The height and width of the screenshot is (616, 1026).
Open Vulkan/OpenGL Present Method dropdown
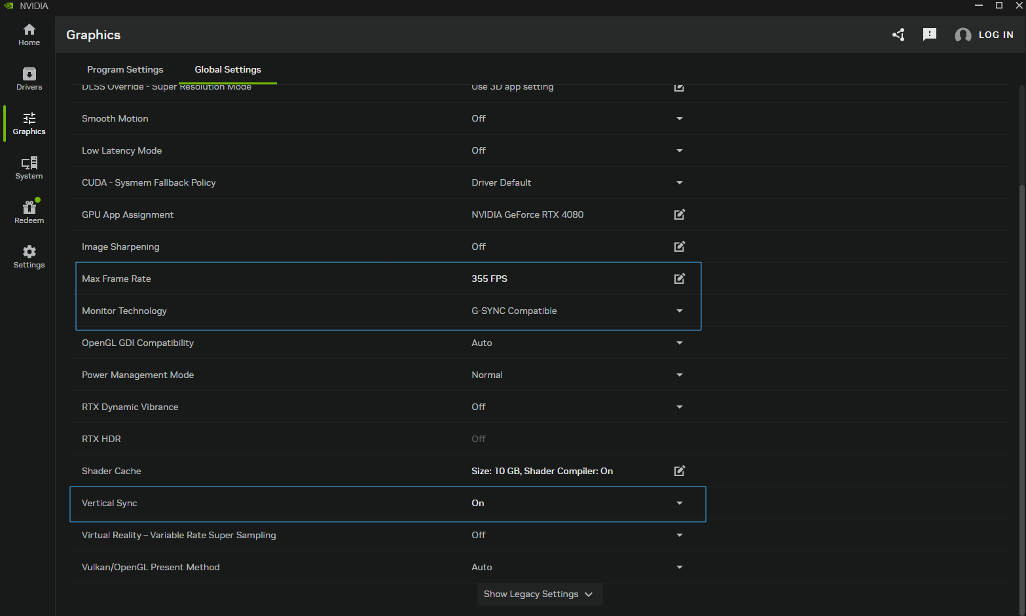[x=680, y=567]
